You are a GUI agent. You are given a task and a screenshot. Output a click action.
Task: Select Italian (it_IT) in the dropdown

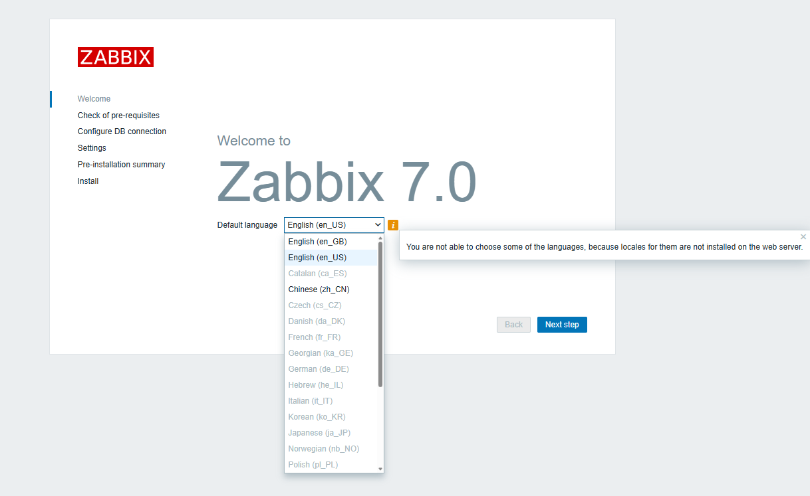(x=331, y=401)
